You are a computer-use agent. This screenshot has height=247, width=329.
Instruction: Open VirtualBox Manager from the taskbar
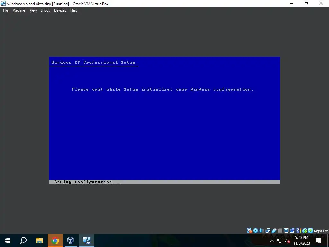tap(71, 241)
